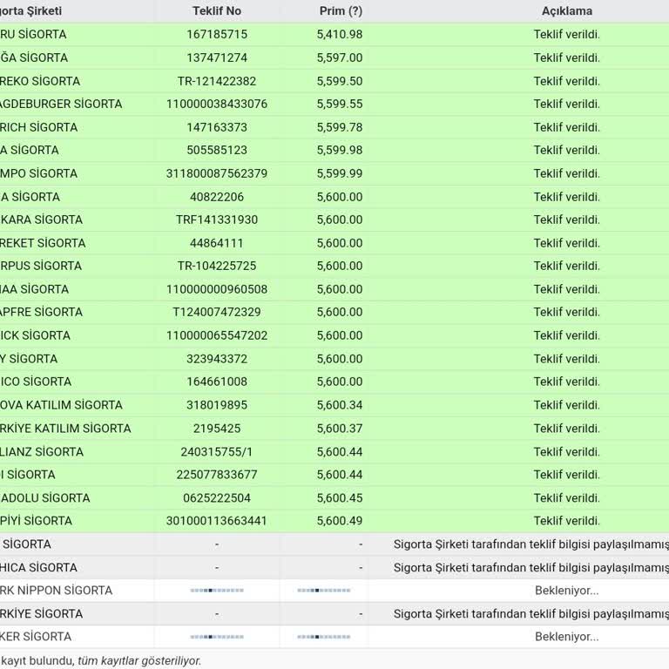Select offer number 110000065547202
The image size is (669, 669).
click(x=217, y=335)
